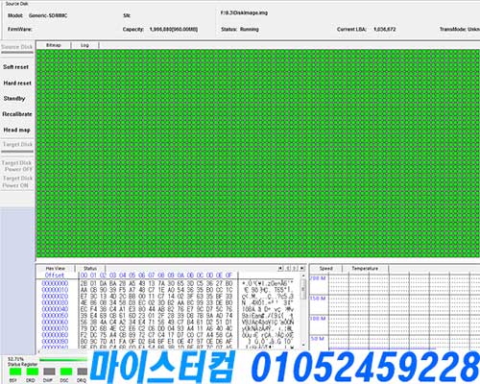Click the 0F hex column header
Viewport: 480px width, 384px height.
point(228,276)
